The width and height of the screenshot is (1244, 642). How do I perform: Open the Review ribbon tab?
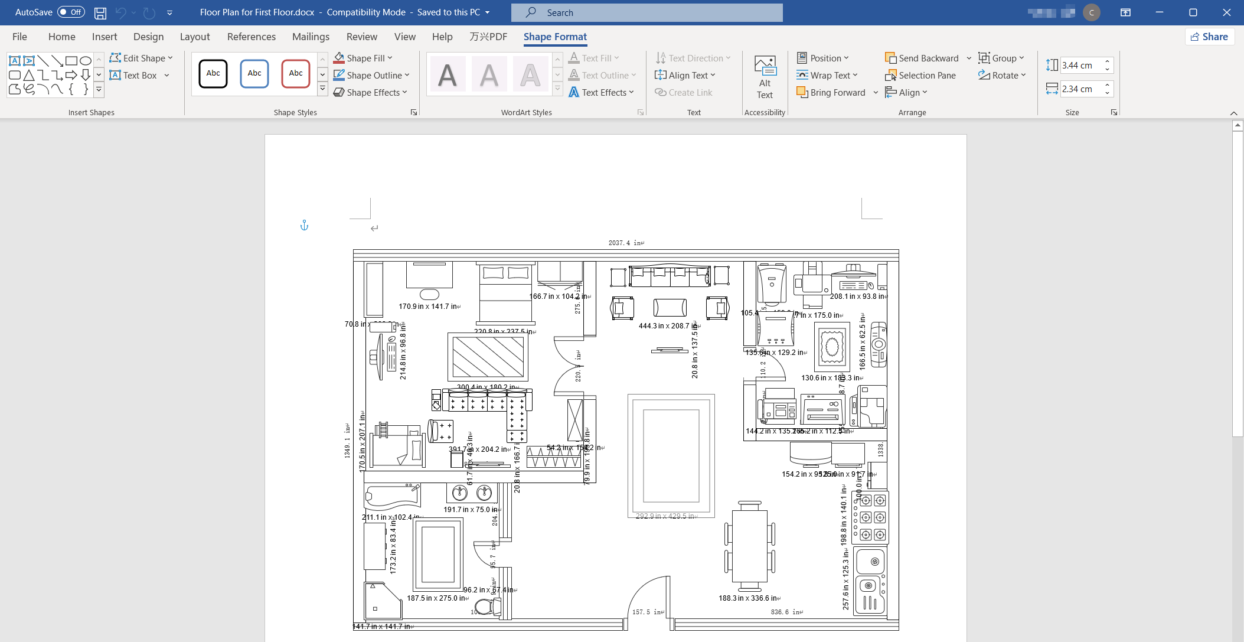[x=361, y=35]
